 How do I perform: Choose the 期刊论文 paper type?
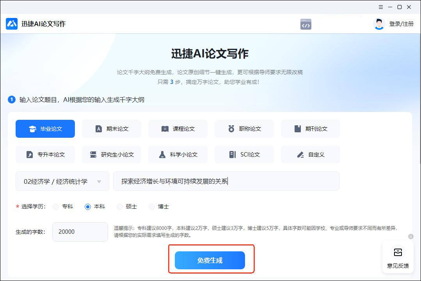310,129
